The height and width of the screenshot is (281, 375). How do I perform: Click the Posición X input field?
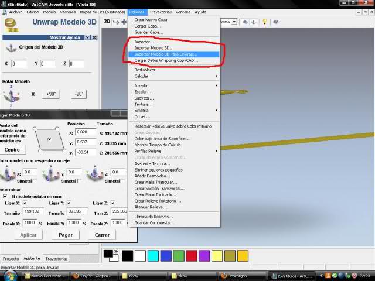tap(86, 132)
